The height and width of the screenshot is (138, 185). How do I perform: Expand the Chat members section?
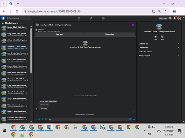point(159,47)
